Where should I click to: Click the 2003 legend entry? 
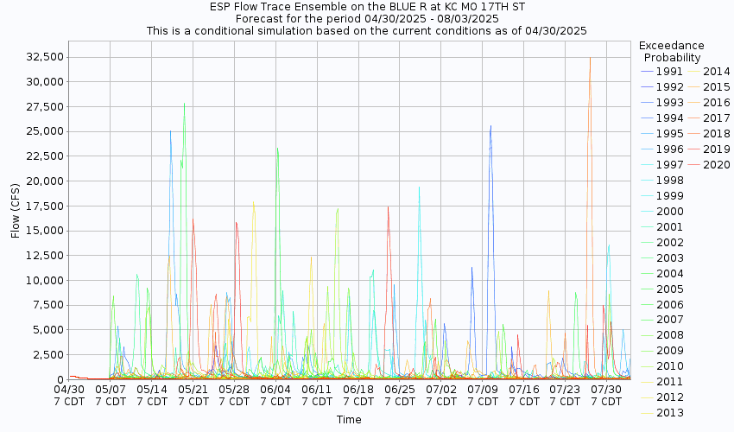click(x=662, y=257)
